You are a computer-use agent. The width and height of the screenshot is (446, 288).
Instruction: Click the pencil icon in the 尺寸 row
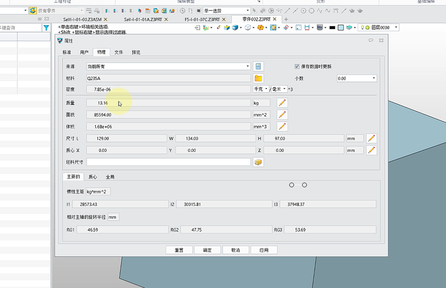click(x=371, y=138)
